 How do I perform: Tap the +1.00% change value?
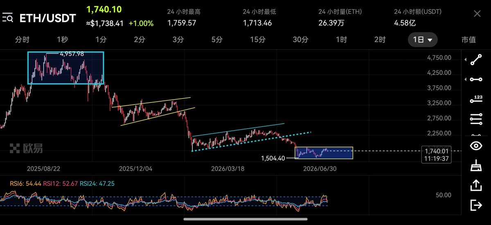[x=141, y=24]
